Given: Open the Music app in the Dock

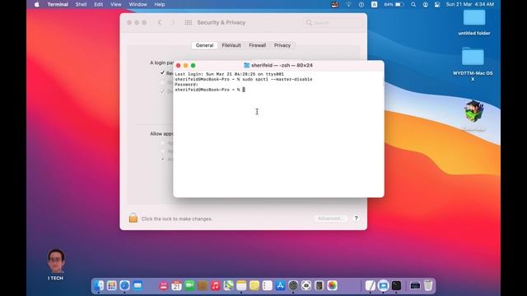Looking at the screenshot, I should pos(216,285).
